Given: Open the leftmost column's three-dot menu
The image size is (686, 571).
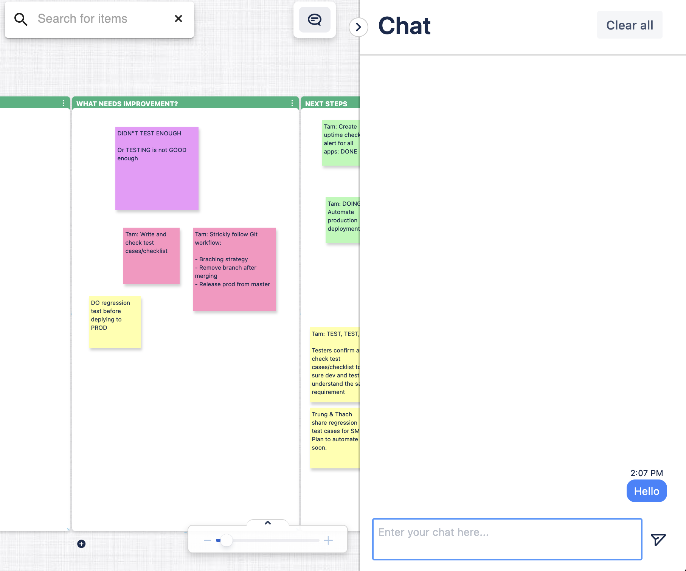Looking at the screenshot, I should tap(63, 103).
